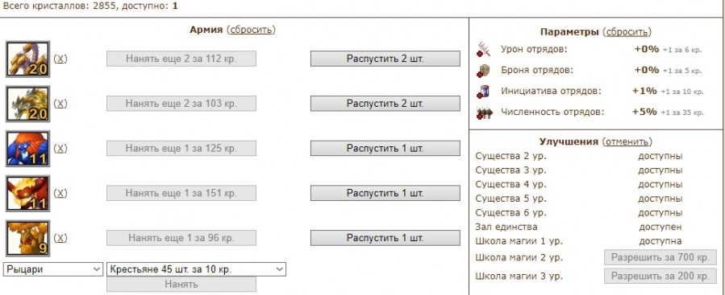This screenshot has width=725, height=295.
Task: Reset parameters via сбросить link
Action: click(x=627, y=32)
